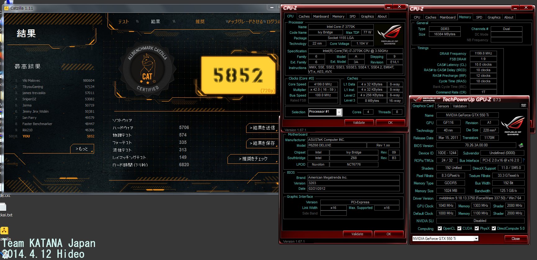This screenshot has height=260, width=537.
Task: Toggle the DirectCompute 5.0 checkbox
Action: (x=494, y=228)
